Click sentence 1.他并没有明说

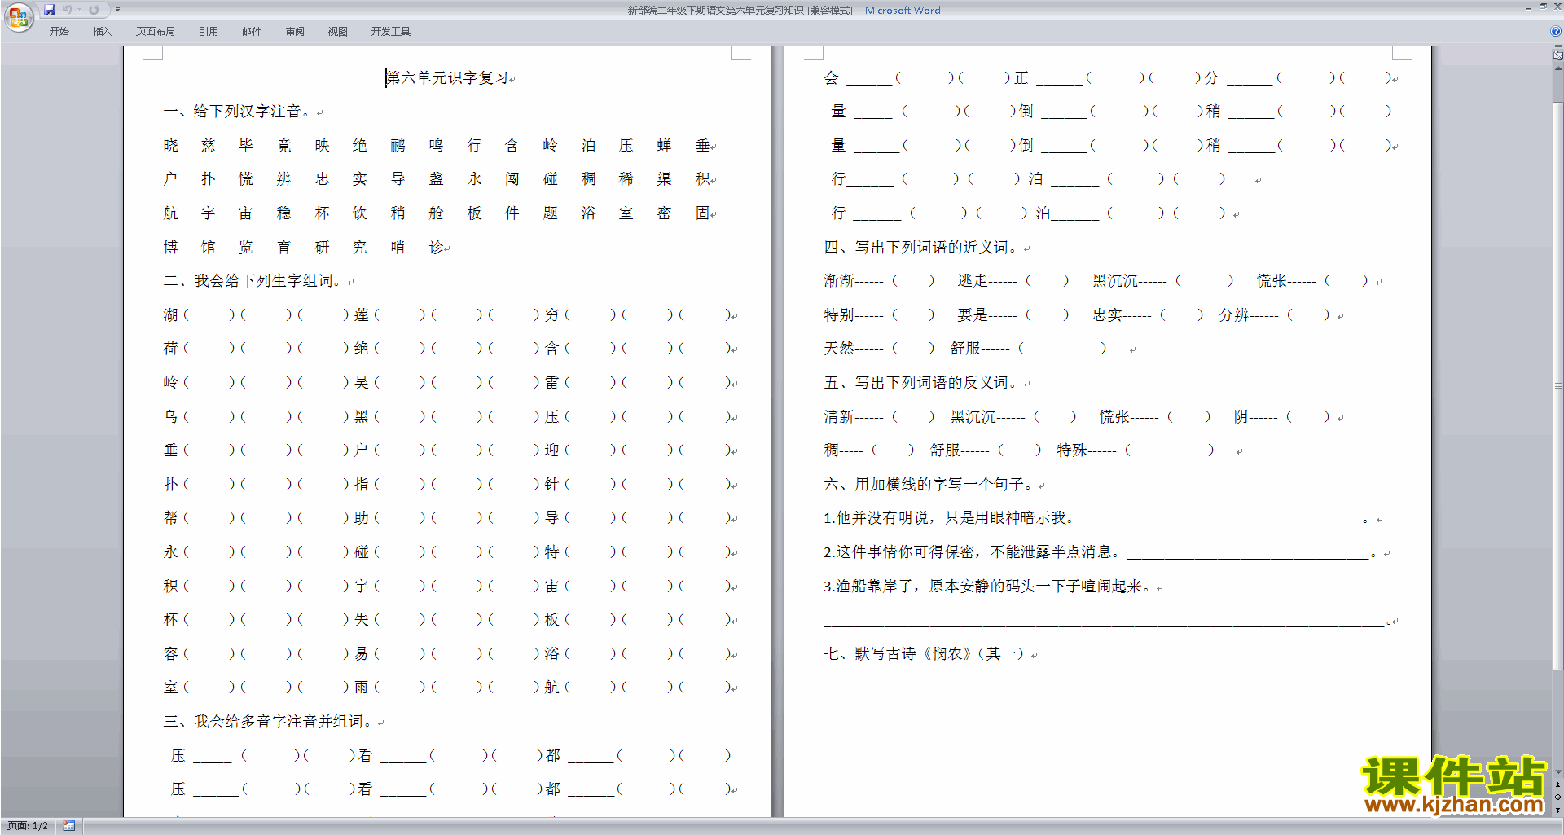(949, 518)
